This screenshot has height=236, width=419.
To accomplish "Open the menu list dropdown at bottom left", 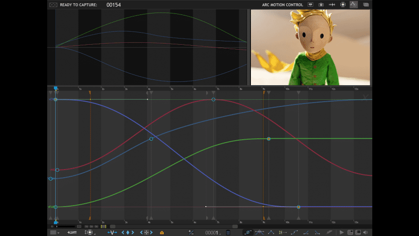I will 54,232.
